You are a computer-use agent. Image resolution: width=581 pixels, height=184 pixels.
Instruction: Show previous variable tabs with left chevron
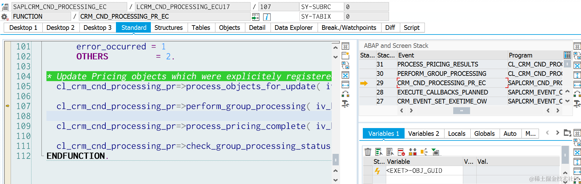(547, 133)
